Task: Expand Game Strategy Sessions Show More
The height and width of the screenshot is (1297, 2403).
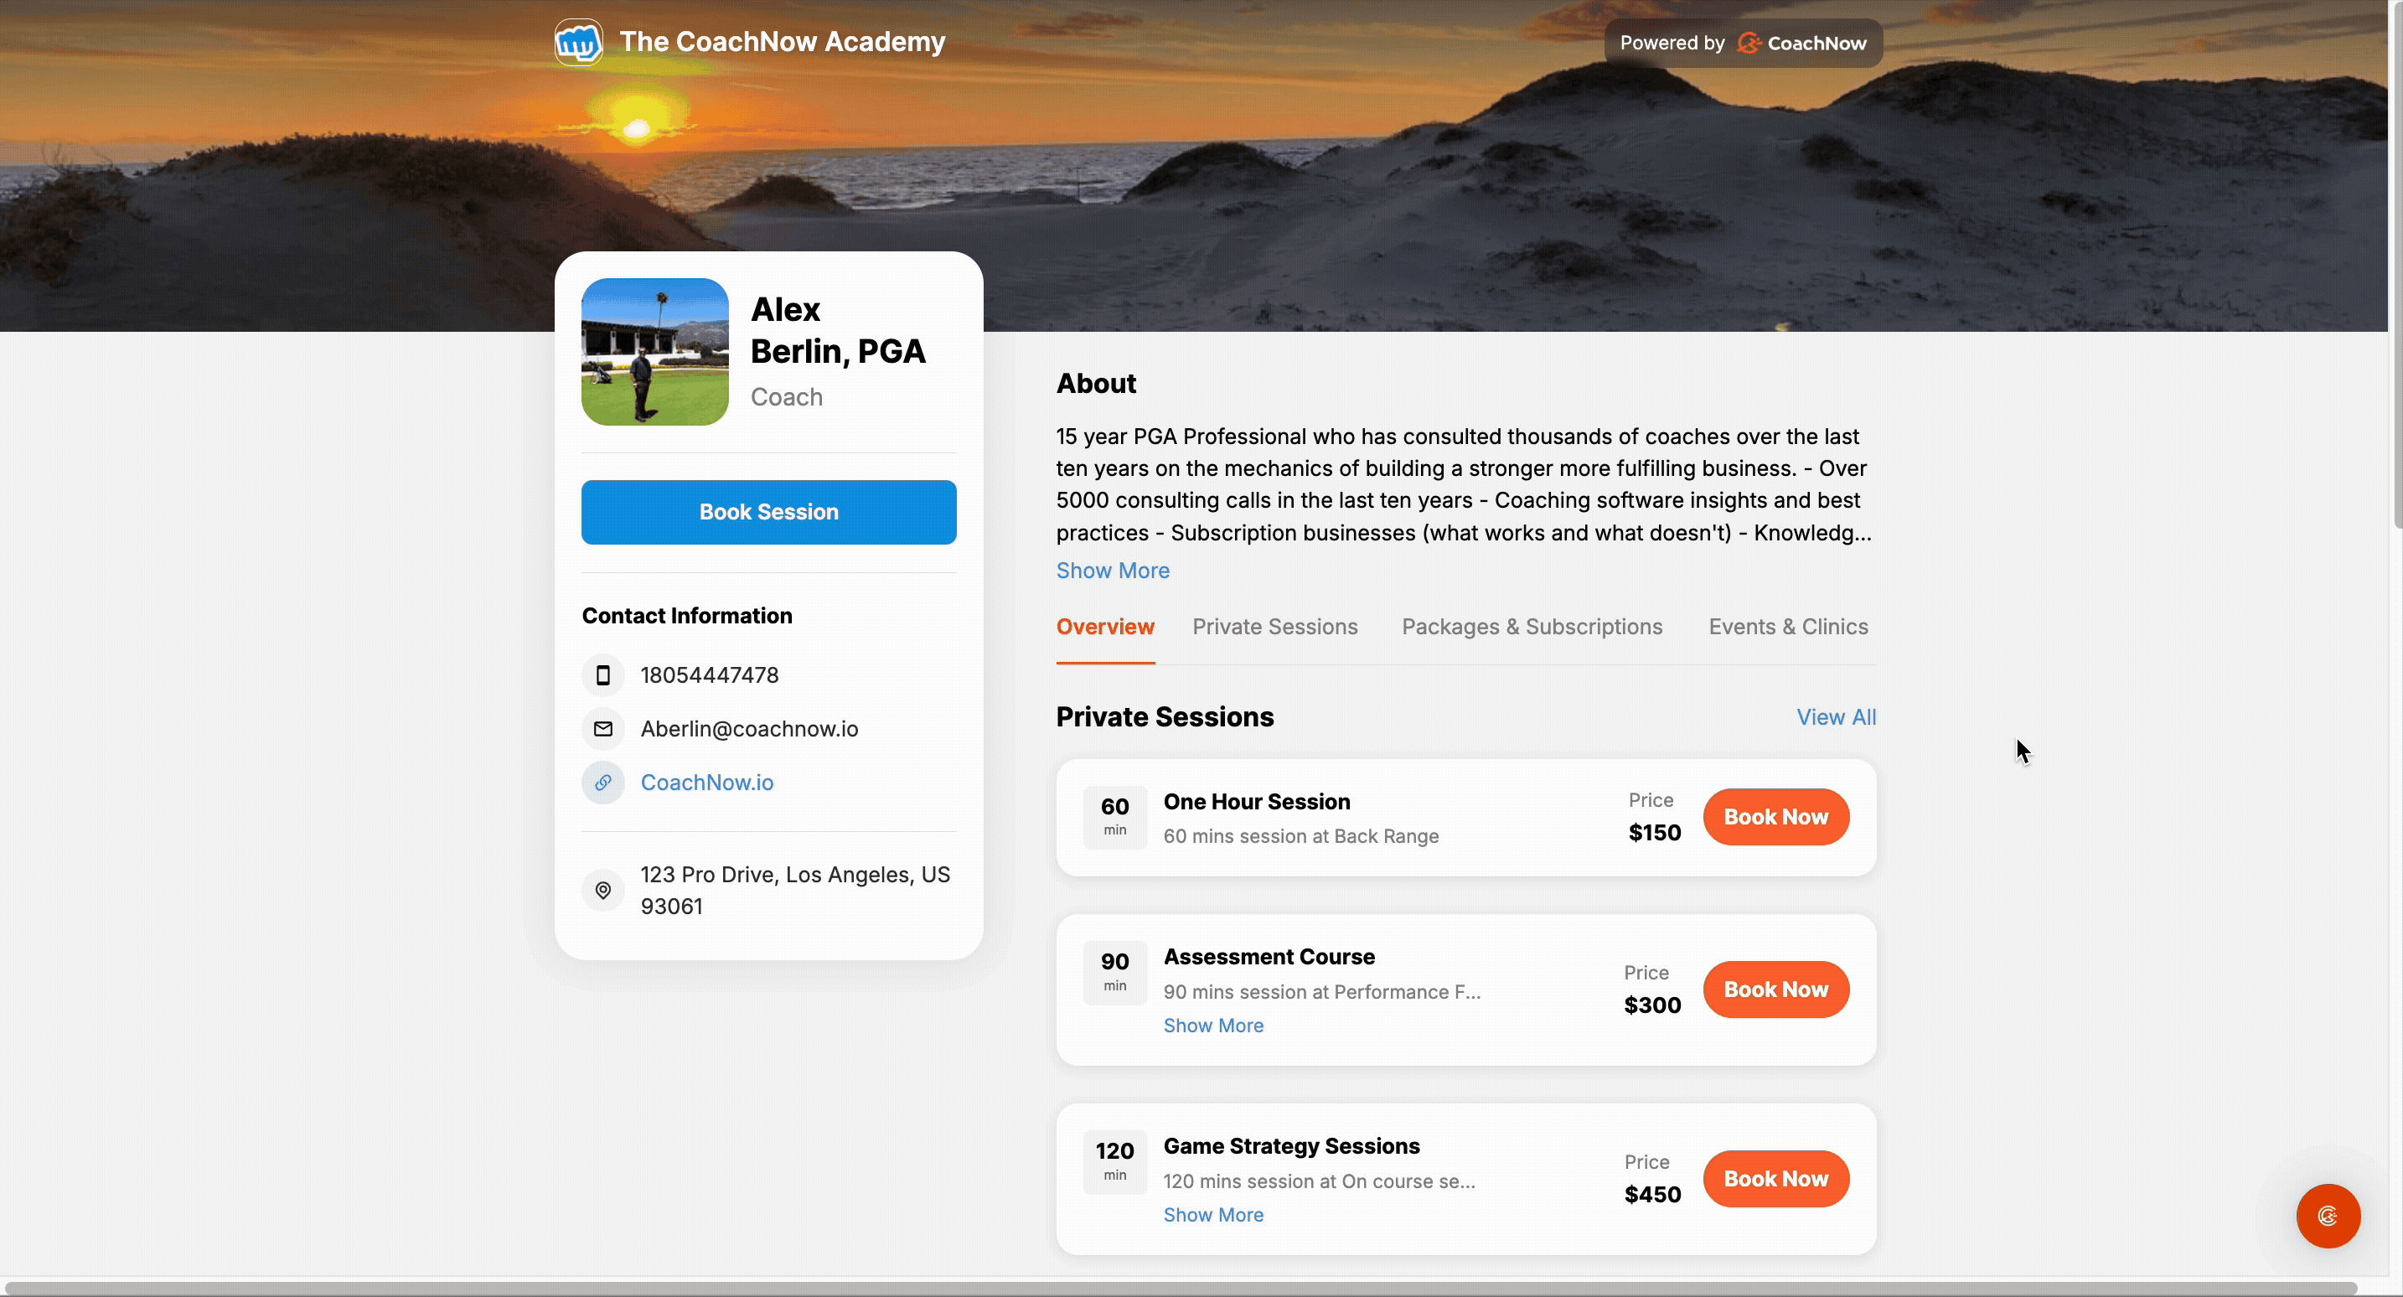Action: point(1212,1215)
